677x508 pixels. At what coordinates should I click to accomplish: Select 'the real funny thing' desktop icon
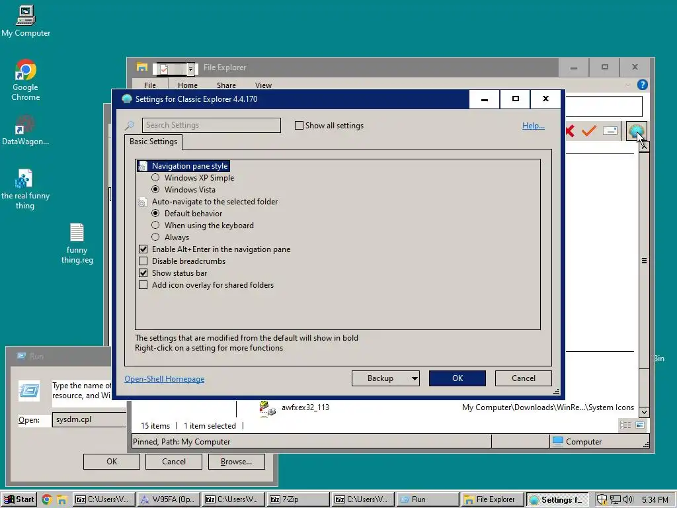pyautogui.click(x=25, y=189)
